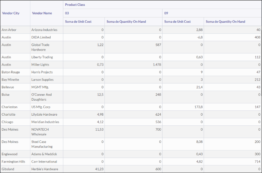Image resolution: width=262 pixels, height=173 pixels.
Task: Select the 03 product class column group
Action: 67,13
